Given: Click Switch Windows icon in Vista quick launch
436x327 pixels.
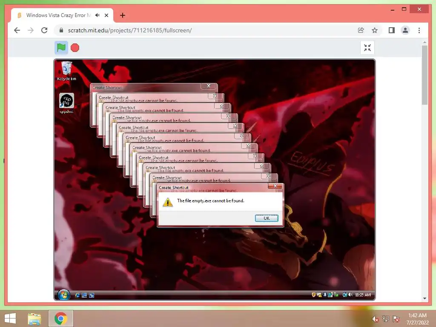Looking at the screenshot, I should (92, 295).
